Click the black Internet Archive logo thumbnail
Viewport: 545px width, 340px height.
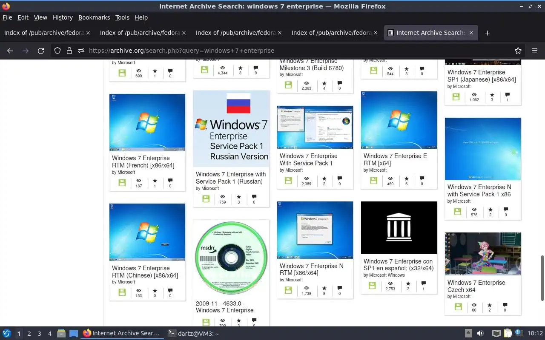point(399,228)
